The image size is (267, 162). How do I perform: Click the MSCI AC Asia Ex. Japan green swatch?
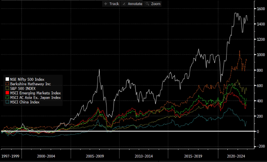pyautogui.click(x=7, y=97)
